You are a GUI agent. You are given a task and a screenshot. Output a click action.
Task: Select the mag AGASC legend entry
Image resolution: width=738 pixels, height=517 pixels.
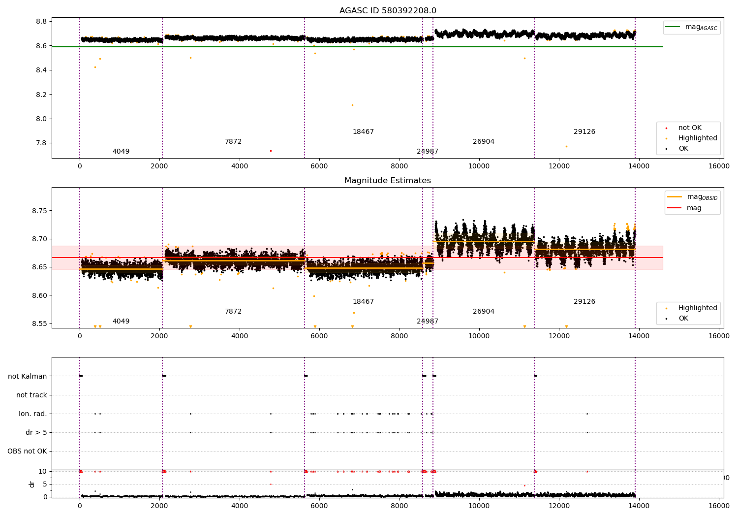(692, 28)
